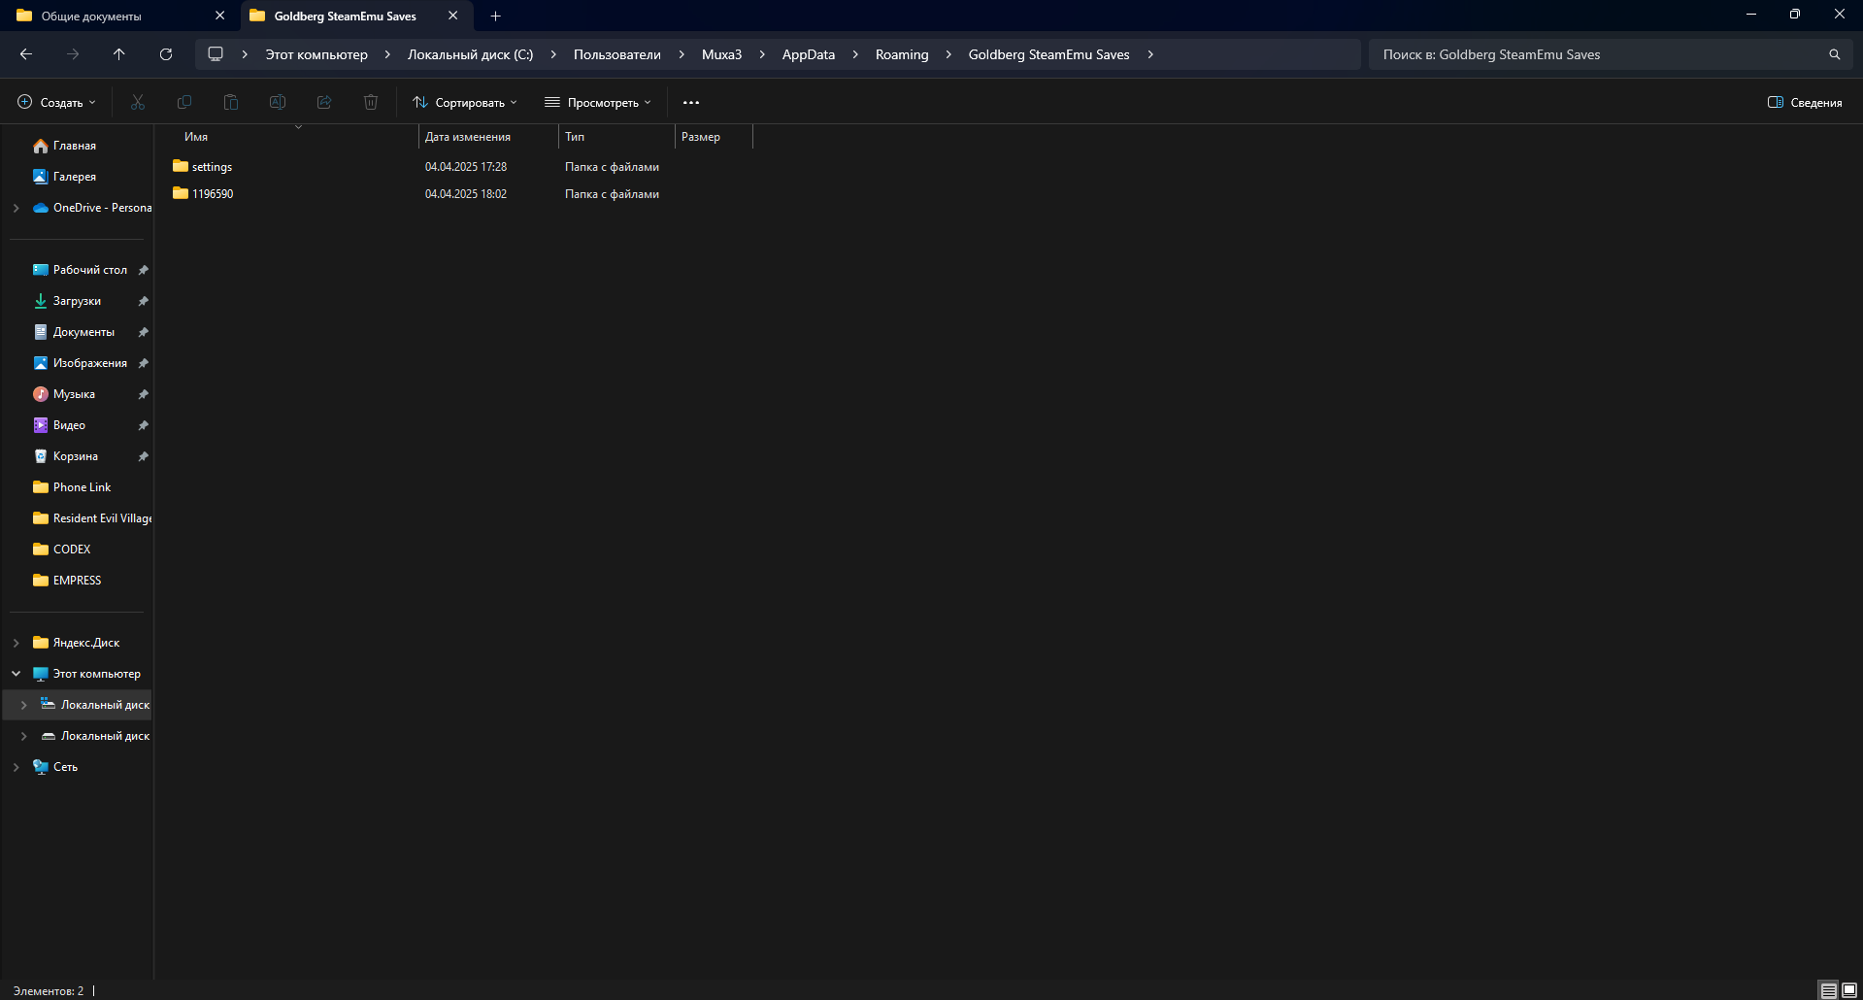Open the Просмотреть dropdown menu
1863x1000 pixels.
pos(598,102)
